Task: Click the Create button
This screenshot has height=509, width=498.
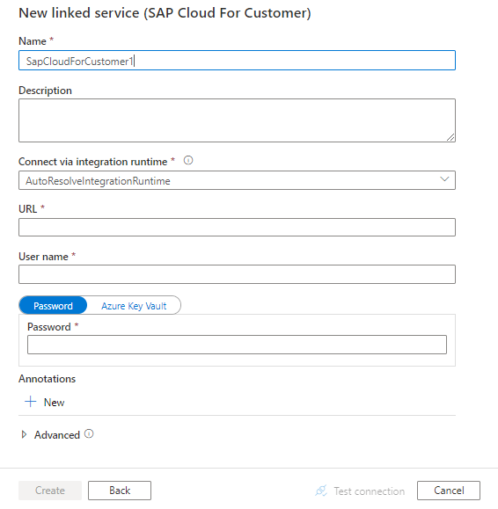Action: click(50, 491)
